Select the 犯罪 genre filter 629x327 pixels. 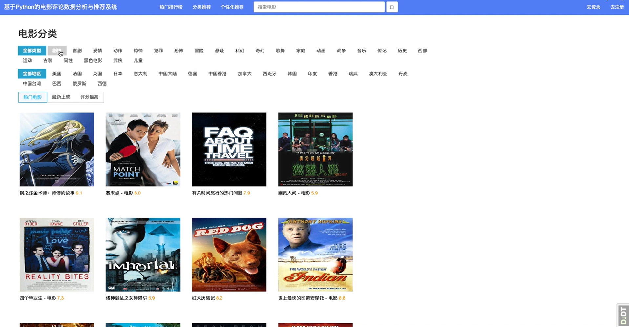[x=158, y=51]
